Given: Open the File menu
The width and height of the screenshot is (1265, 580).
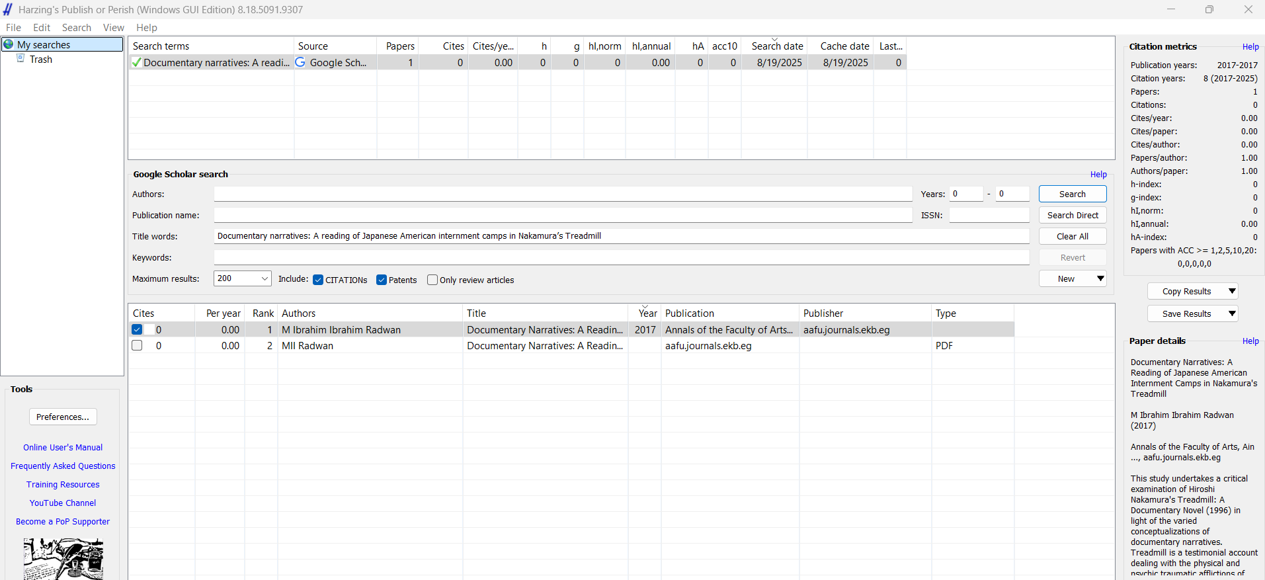Looking at the screenshot, I should point(13,28).
